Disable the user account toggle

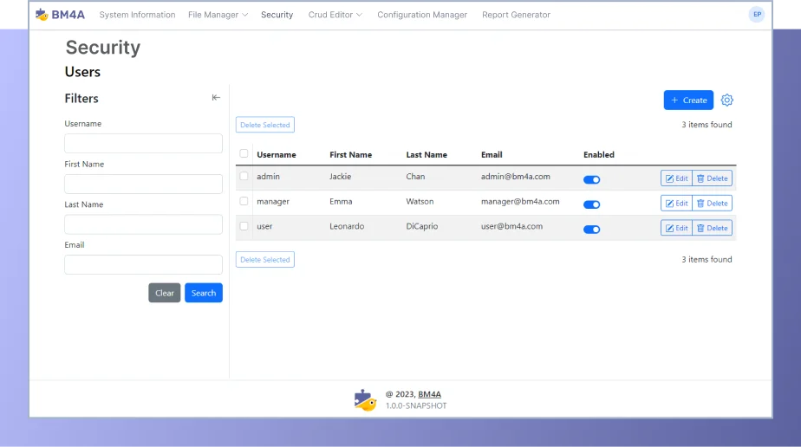tap(591, 230)
